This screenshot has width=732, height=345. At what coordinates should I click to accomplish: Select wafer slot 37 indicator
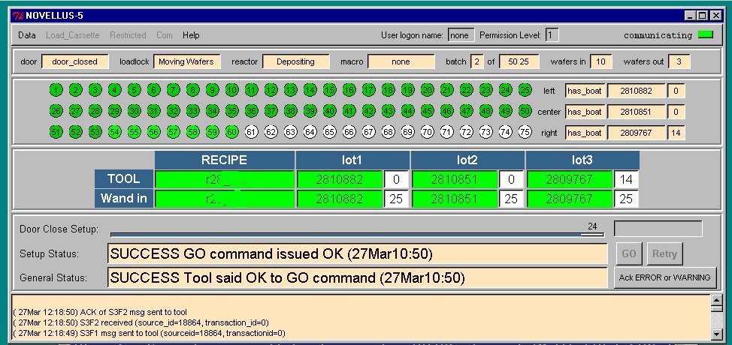(271, 111)
